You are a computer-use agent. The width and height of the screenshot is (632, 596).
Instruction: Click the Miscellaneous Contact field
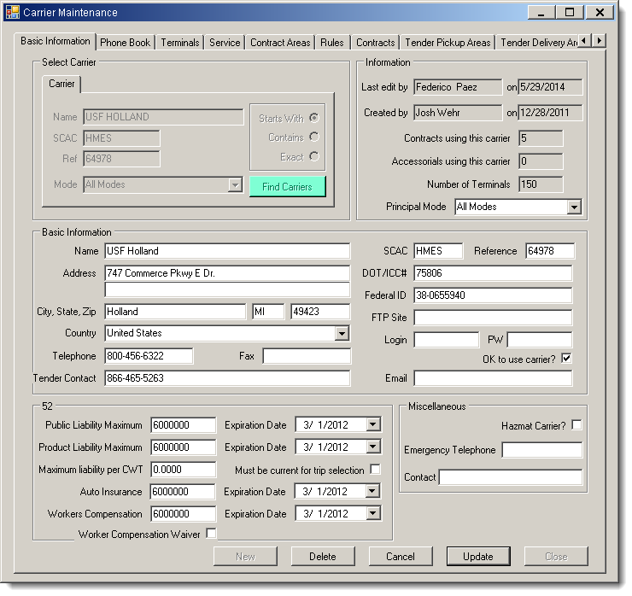[511, 477]
